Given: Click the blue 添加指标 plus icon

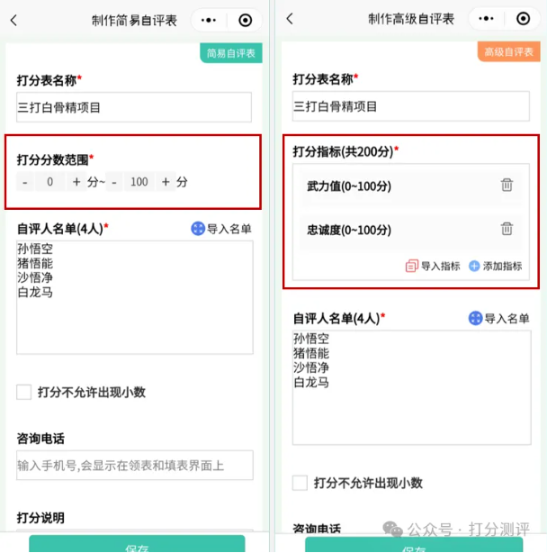Looking at the screenshot, I should point(474,266).
